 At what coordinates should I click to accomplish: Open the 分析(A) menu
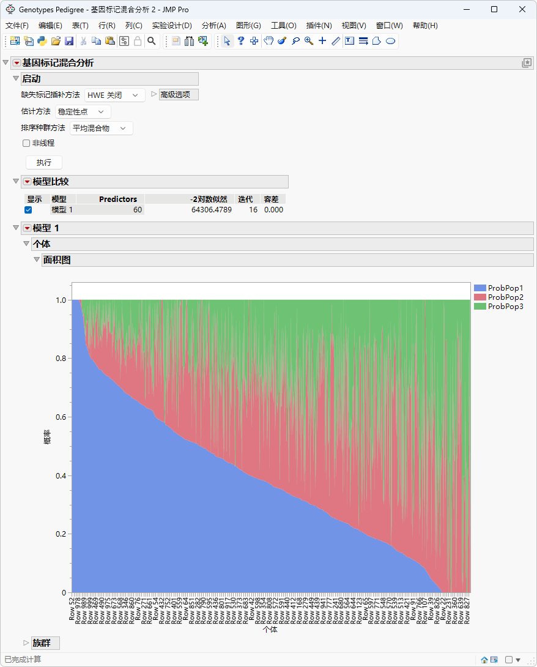point(214,26)
